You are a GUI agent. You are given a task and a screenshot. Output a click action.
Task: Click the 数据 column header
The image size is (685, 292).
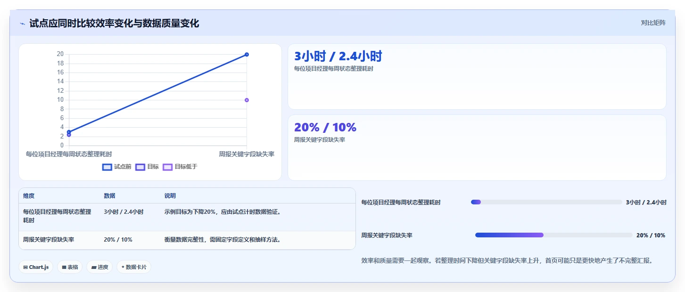tap(109, 196)
